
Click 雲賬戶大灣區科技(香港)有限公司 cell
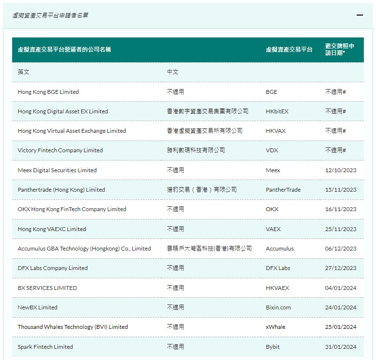[x=209, y=249]
